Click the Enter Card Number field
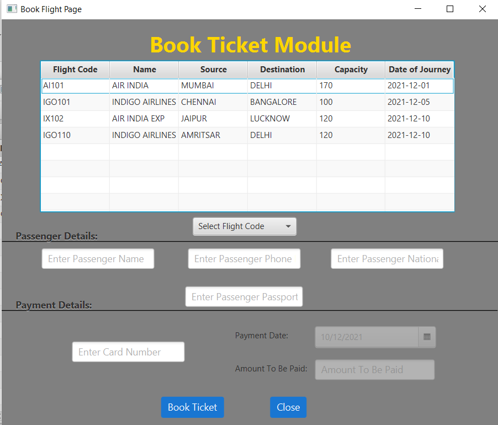 [x=128, y=352]
